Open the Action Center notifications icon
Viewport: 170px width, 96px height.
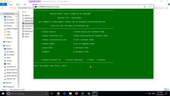166,94
